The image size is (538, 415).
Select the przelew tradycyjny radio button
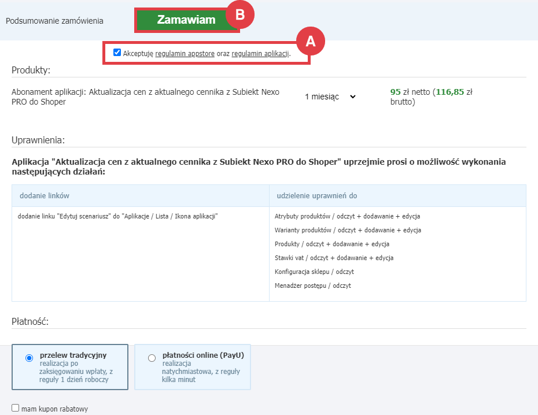(30, 358)
